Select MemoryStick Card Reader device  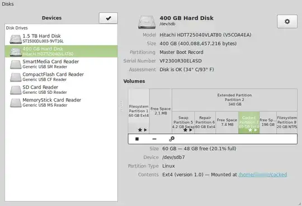tap(61, 102)
